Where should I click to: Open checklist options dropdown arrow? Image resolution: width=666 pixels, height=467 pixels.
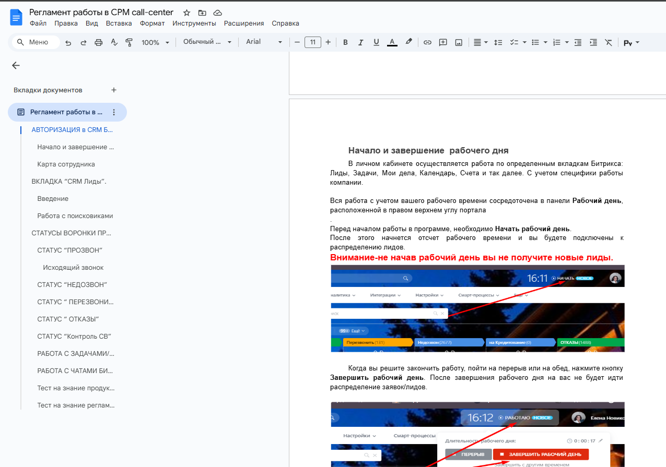524,42
